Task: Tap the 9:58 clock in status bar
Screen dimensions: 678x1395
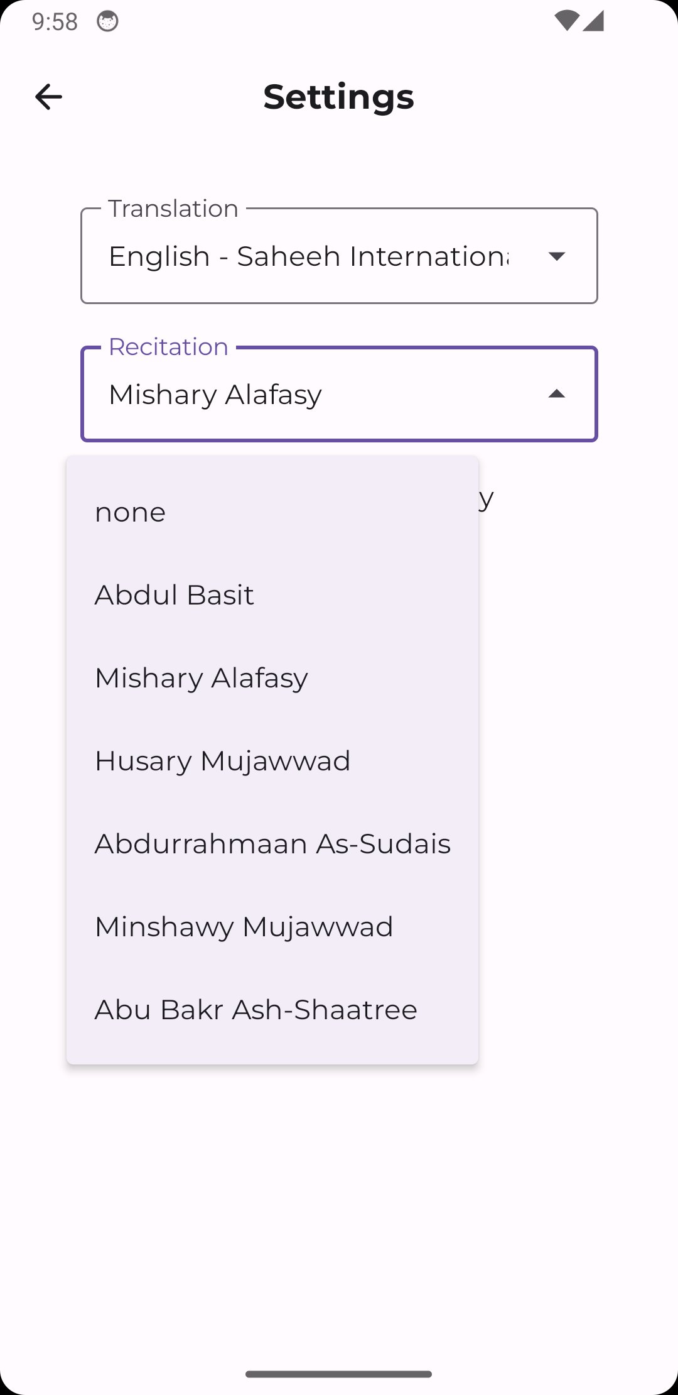Action: [55, 22]
